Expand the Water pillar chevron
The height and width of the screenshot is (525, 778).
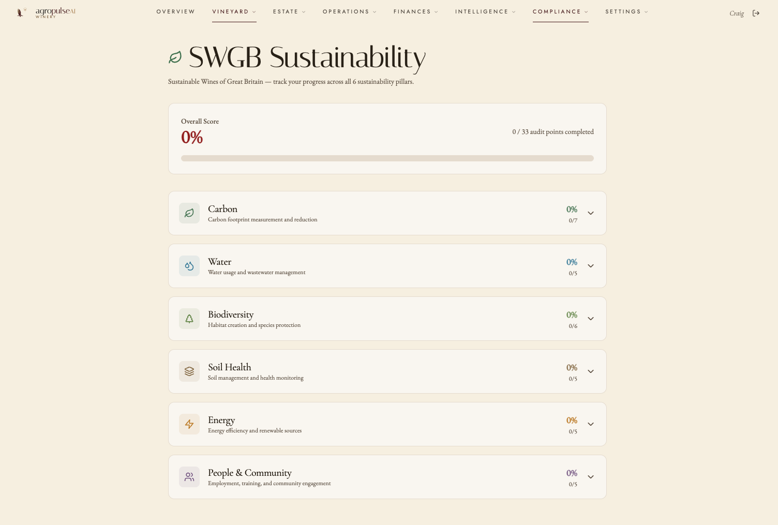click(x=591, y=266)
